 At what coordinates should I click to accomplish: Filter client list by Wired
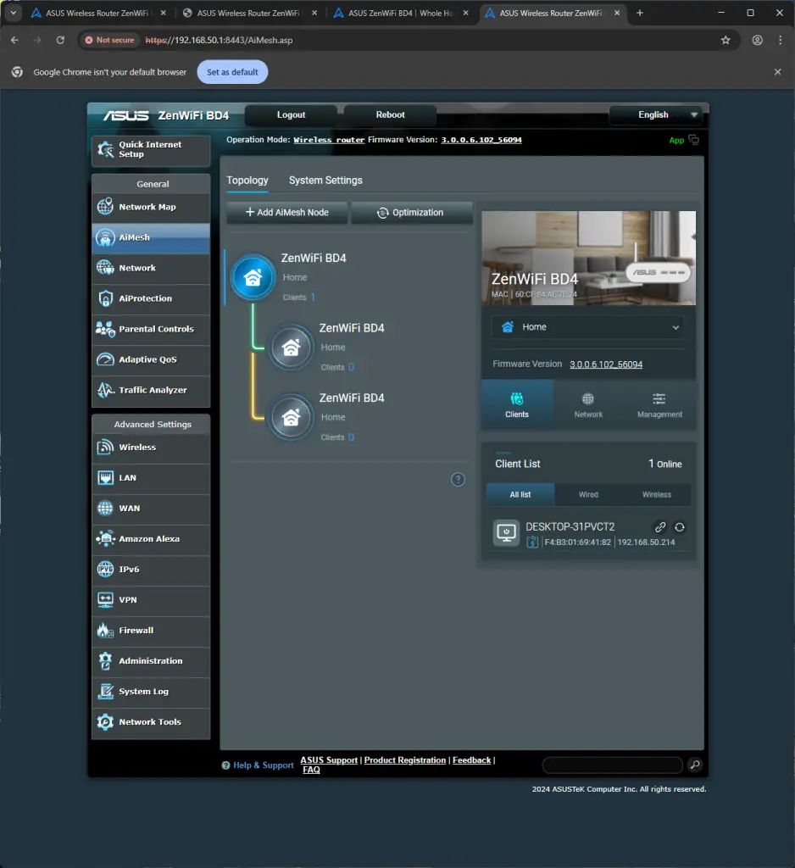[588, 494]
